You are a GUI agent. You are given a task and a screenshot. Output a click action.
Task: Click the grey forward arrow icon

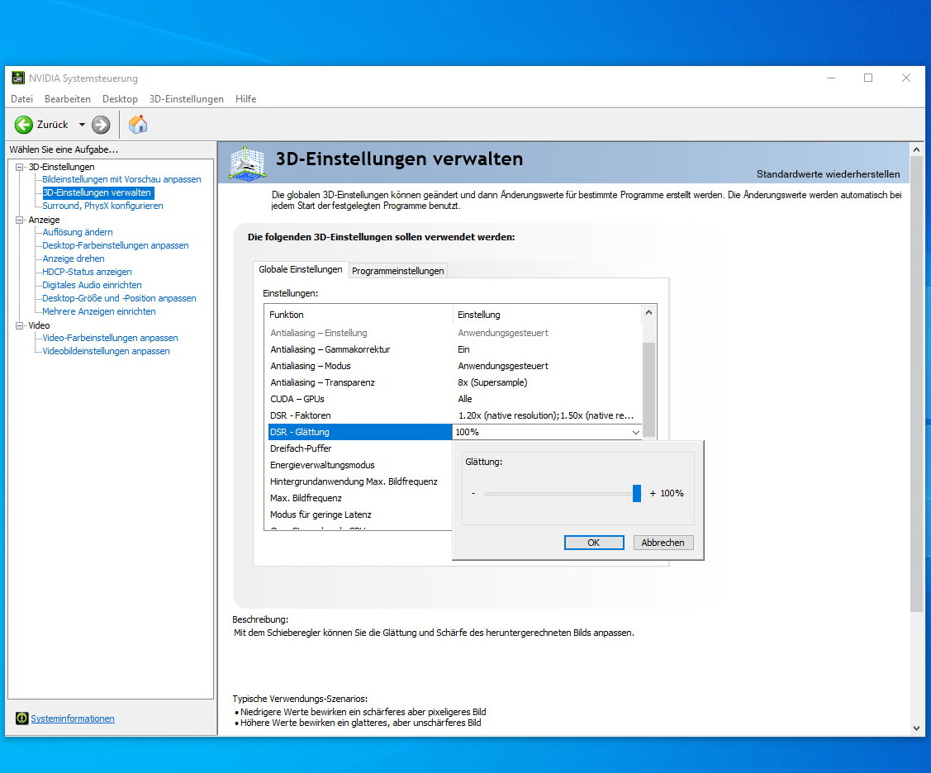click(x=101, y=125)
